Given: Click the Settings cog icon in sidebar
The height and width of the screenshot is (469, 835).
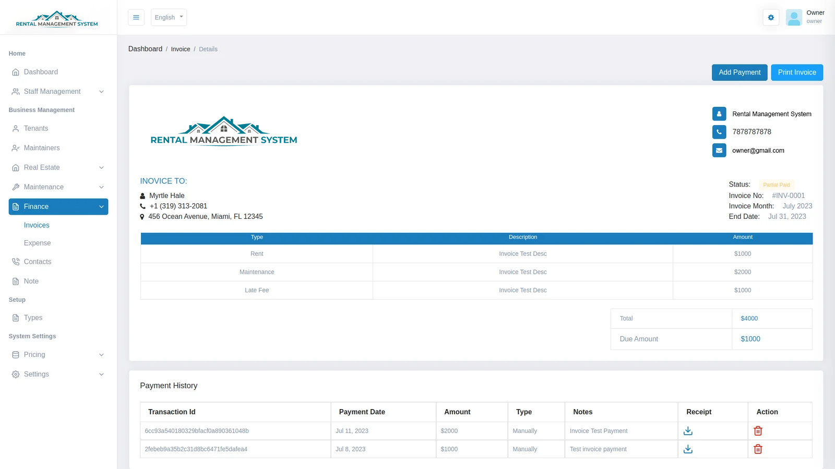Looking at the screenshot, I should coord(16,374).
